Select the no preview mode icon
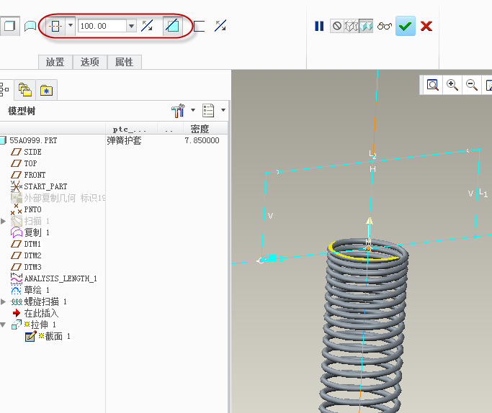The height and width of the screenshot is (413, 492). [x=337, y=26]
